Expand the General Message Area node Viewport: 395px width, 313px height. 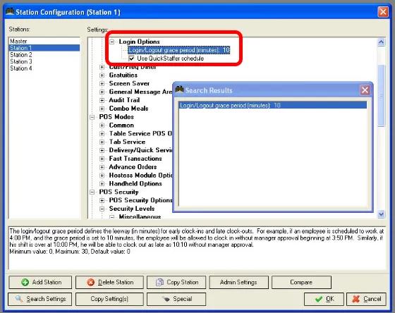coord(102,92)
